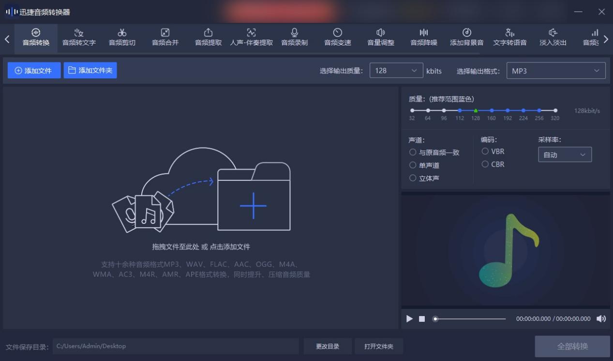Start the 音频录制 (audio record) feature

[294, 38]
